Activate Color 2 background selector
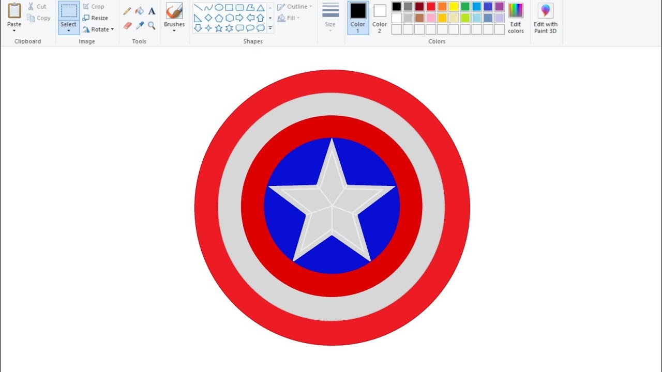 [x=380, y=18]
